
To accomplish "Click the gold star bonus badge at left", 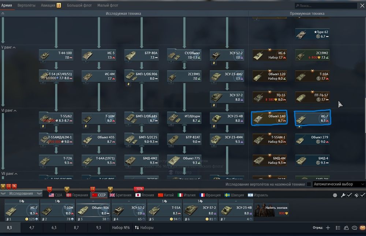I will 3,186.
